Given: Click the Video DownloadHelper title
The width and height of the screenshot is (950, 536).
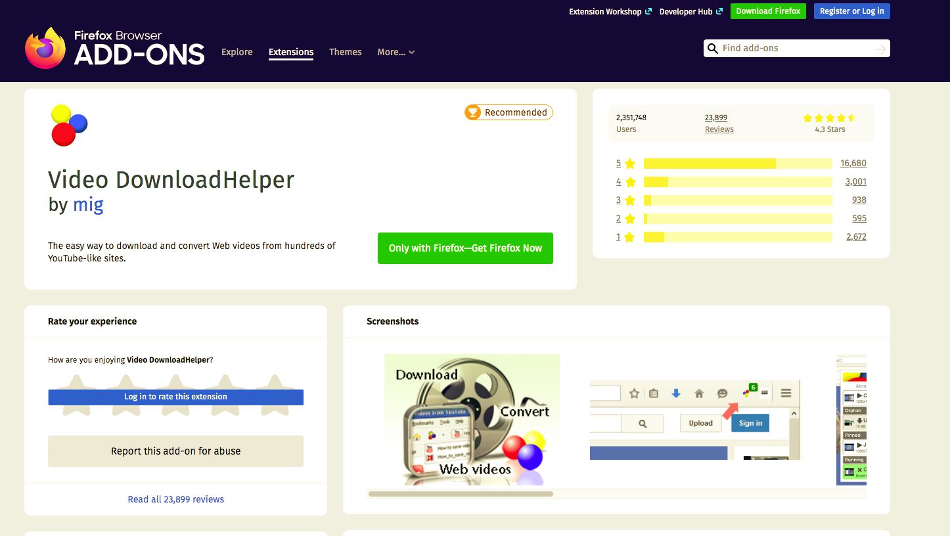Looking at the screenshot, I should 171,179.
